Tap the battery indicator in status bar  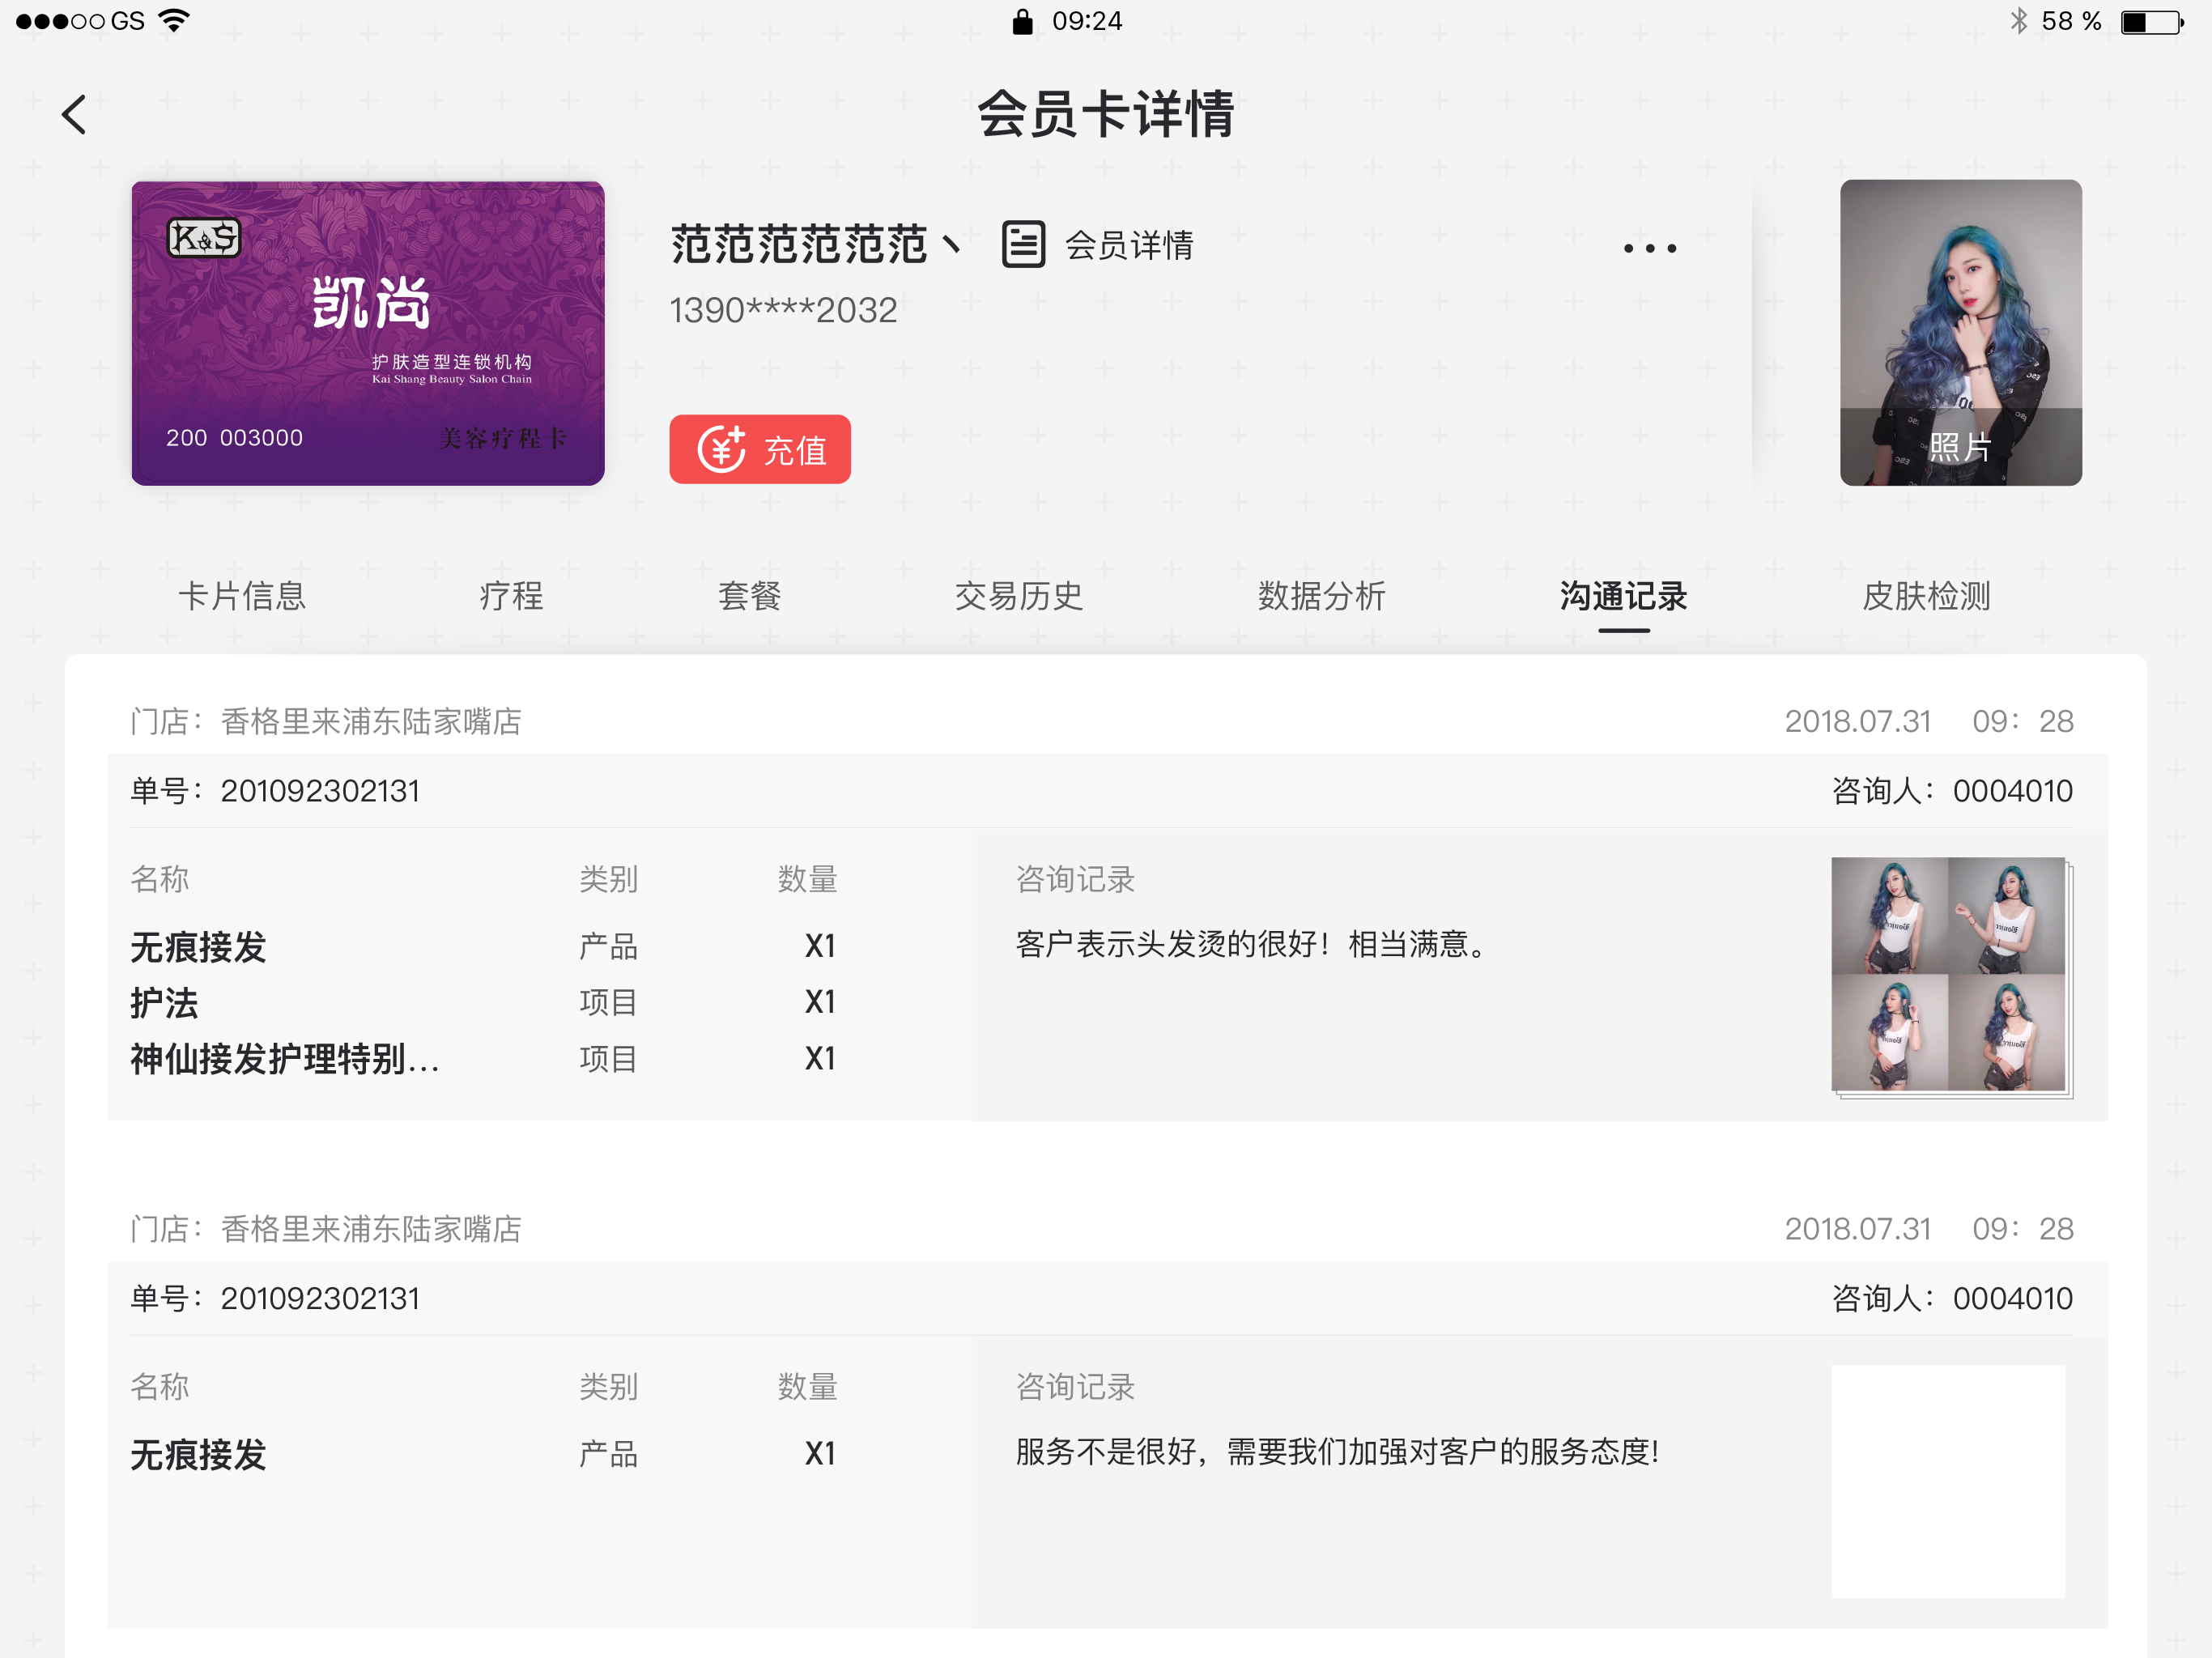coord(2151,21)
